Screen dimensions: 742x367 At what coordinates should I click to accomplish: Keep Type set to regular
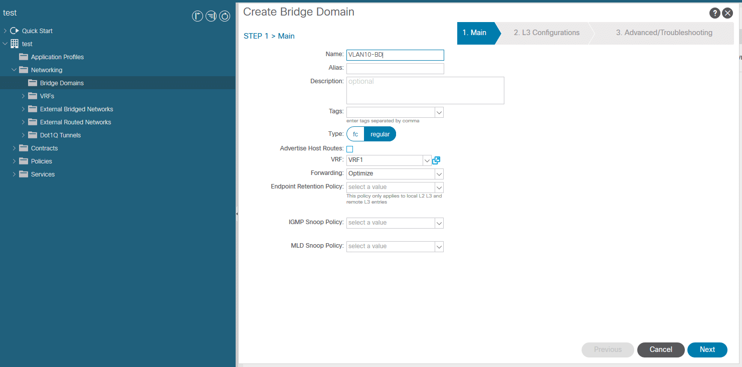(380, 134)
